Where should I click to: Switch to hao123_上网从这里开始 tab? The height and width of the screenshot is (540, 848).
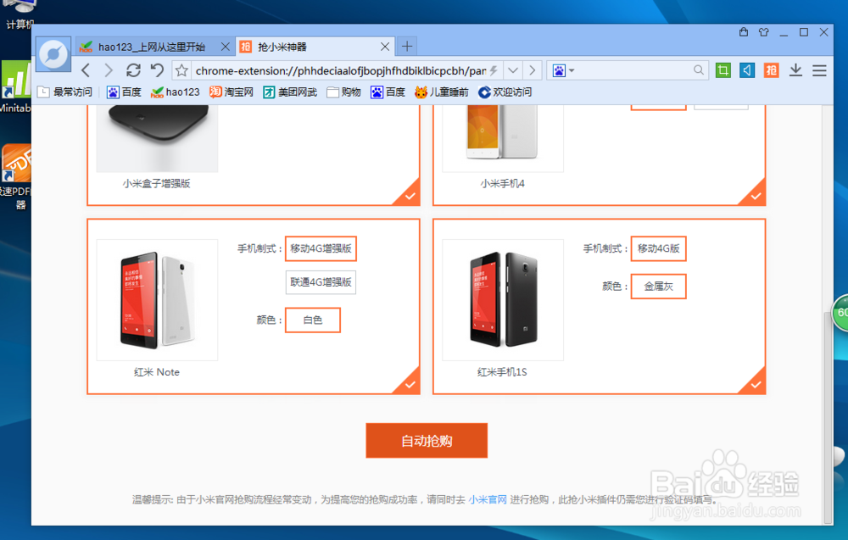coord(153,47)
